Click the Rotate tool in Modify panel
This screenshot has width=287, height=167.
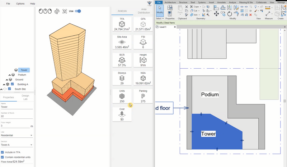pyautogui.click(x=230, y=14)
